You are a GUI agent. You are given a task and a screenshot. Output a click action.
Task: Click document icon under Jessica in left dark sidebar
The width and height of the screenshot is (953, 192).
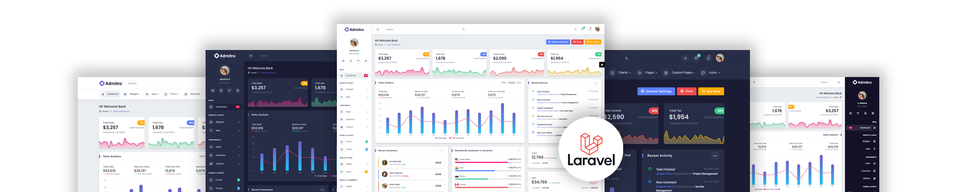click(221, 90)
